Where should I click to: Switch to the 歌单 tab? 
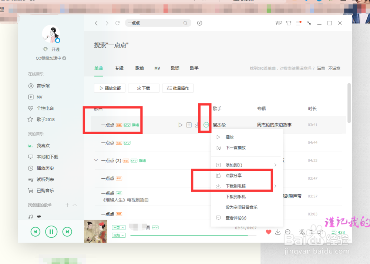click(x=139, y=68)
